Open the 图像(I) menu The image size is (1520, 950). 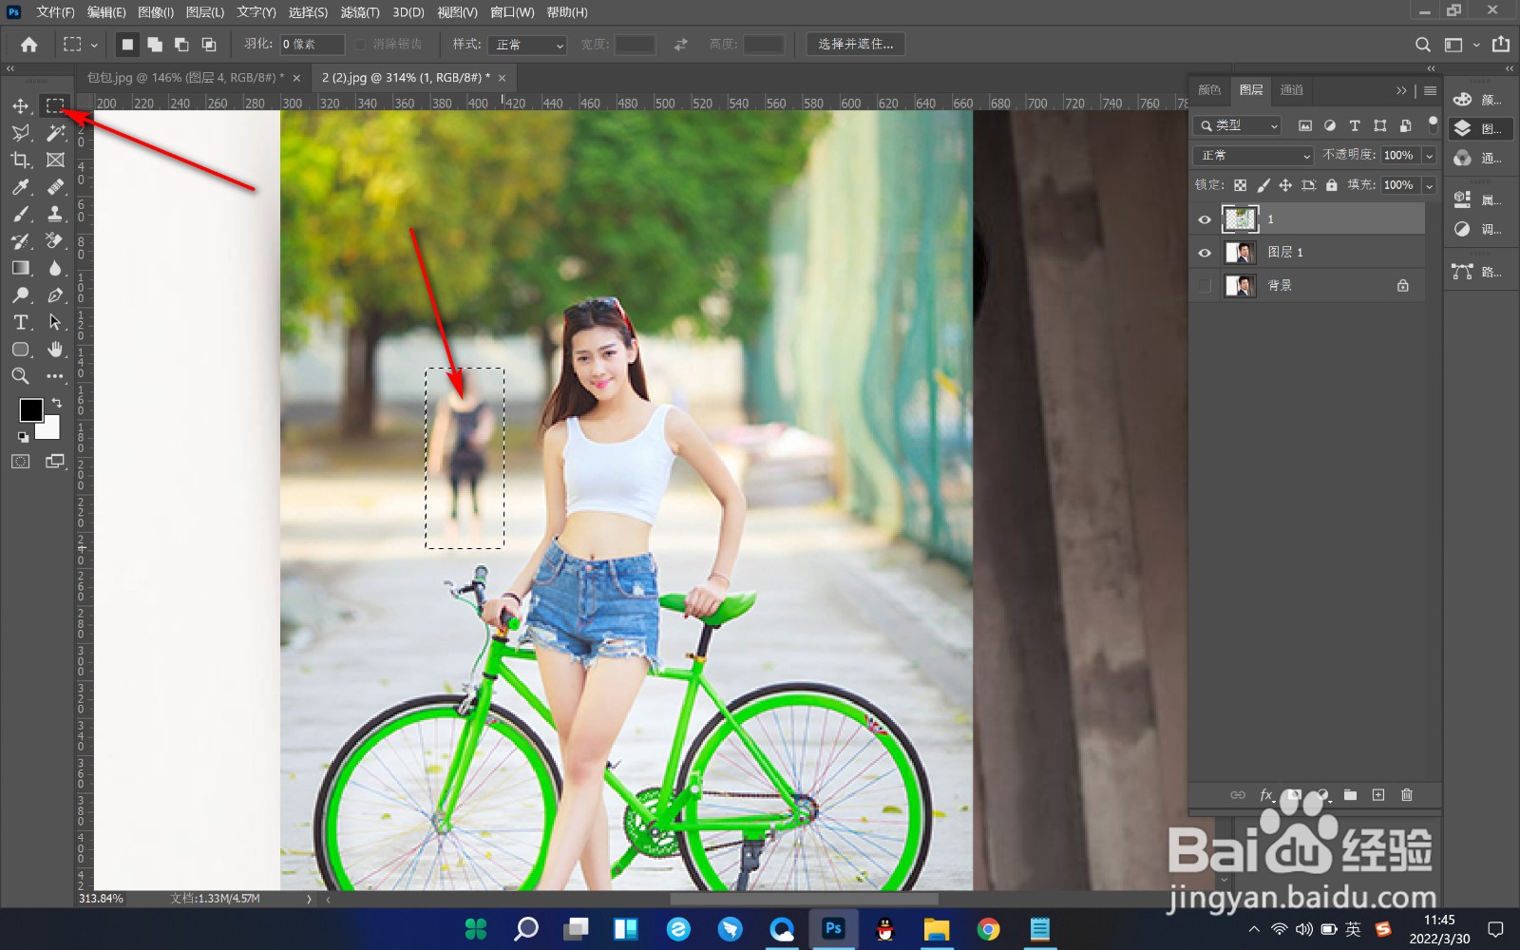pyautogui.click(x=156, y=12)
